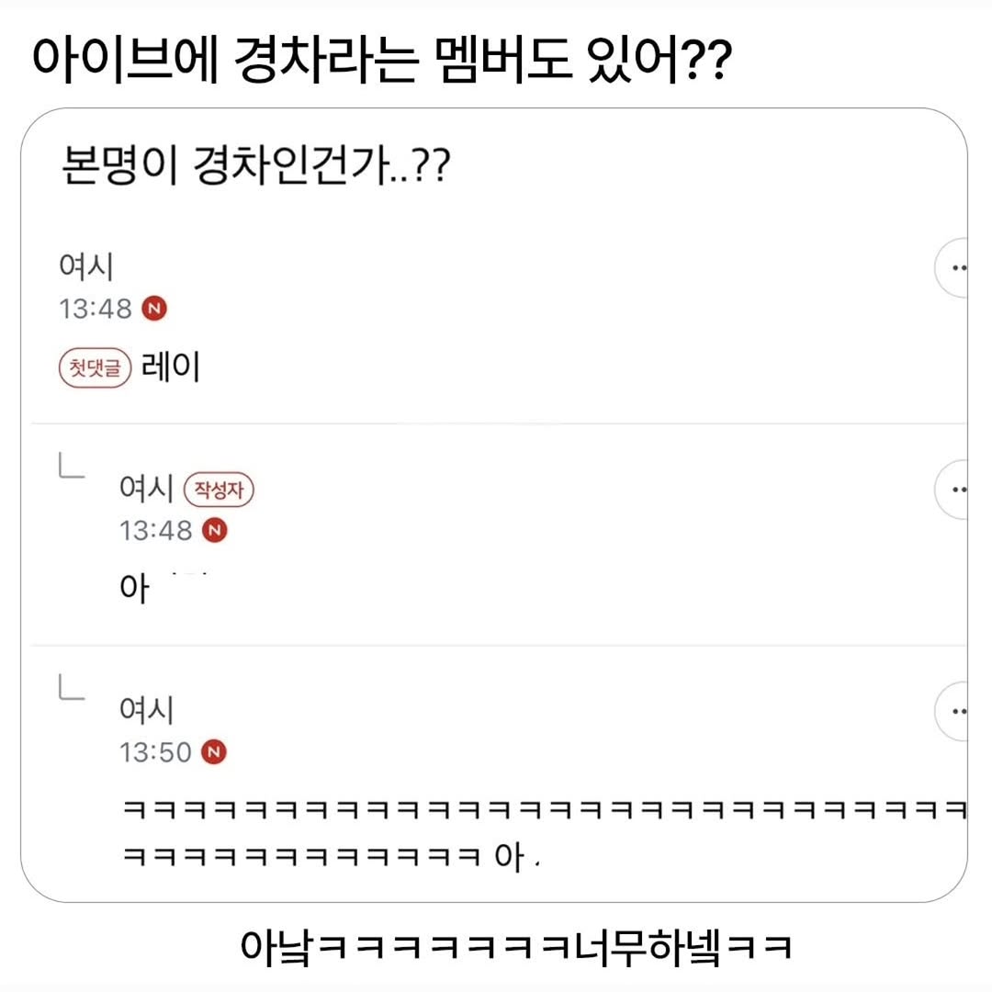The image size is (992, 992).
Task: Open more options on the 작성자 reply
Action: pyautogui.click(x=955, y=490)
